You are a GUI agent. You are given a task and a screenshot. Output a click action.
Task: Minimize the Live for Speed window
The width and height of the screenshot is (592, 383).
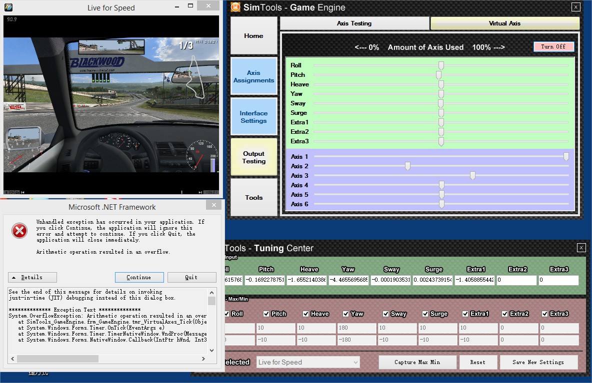pyautogui.click(x=177, y=6)
